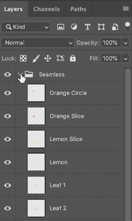Screen dimensions: 132x221
Task: Open the Layers panel menu
Action: pos(126,9)
